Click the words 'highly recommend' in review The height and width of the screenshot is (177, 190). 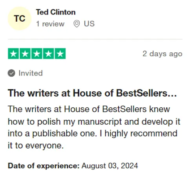[x=141, y=134]
